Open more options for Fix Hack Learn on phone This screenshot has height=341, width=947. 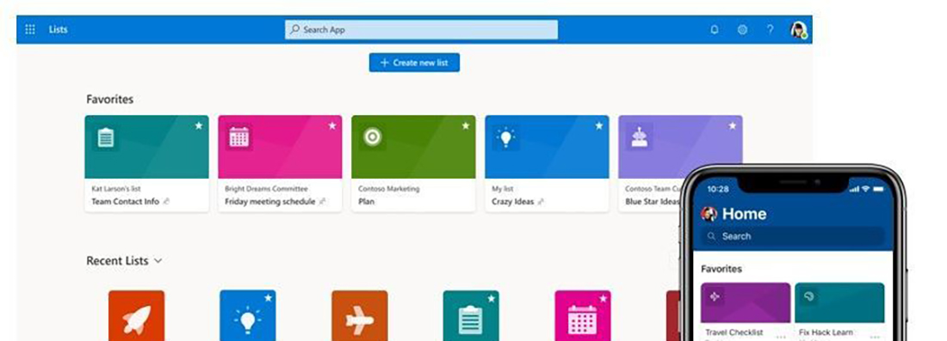click(x=875, y=337)
